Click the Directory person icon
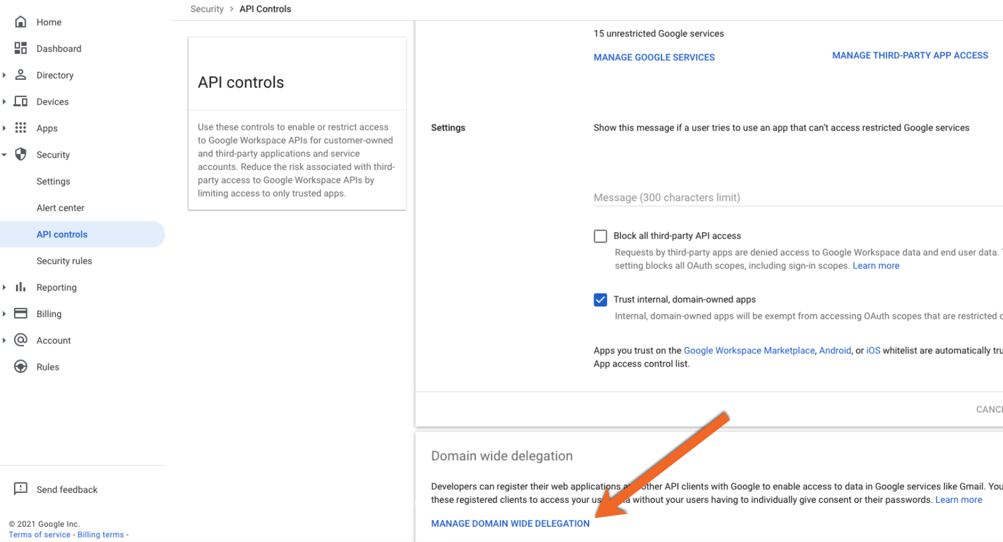The image size is (1003, 542). [x=21, y=75]
